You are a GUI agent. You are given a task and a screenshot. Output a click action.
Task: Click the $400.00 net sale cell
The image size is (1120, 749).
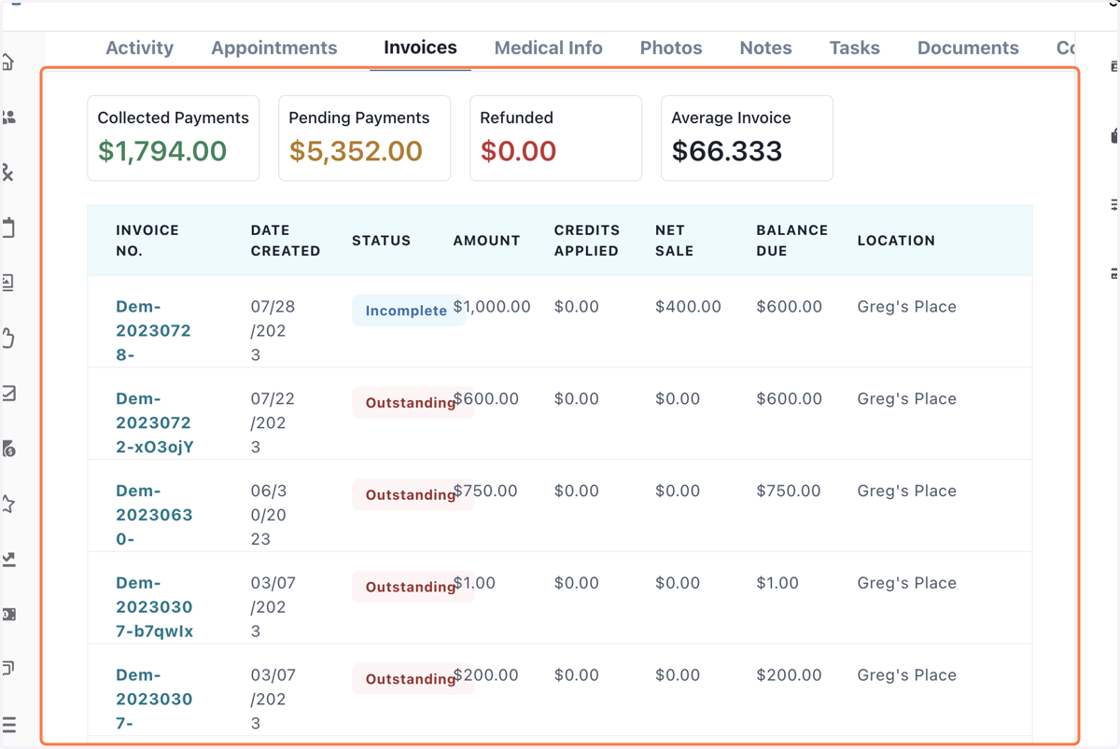point(688,307)
